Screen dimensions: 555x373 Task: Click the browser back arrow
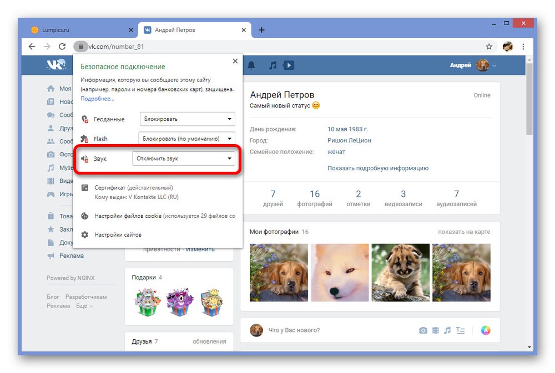click(x=32, y=47)
